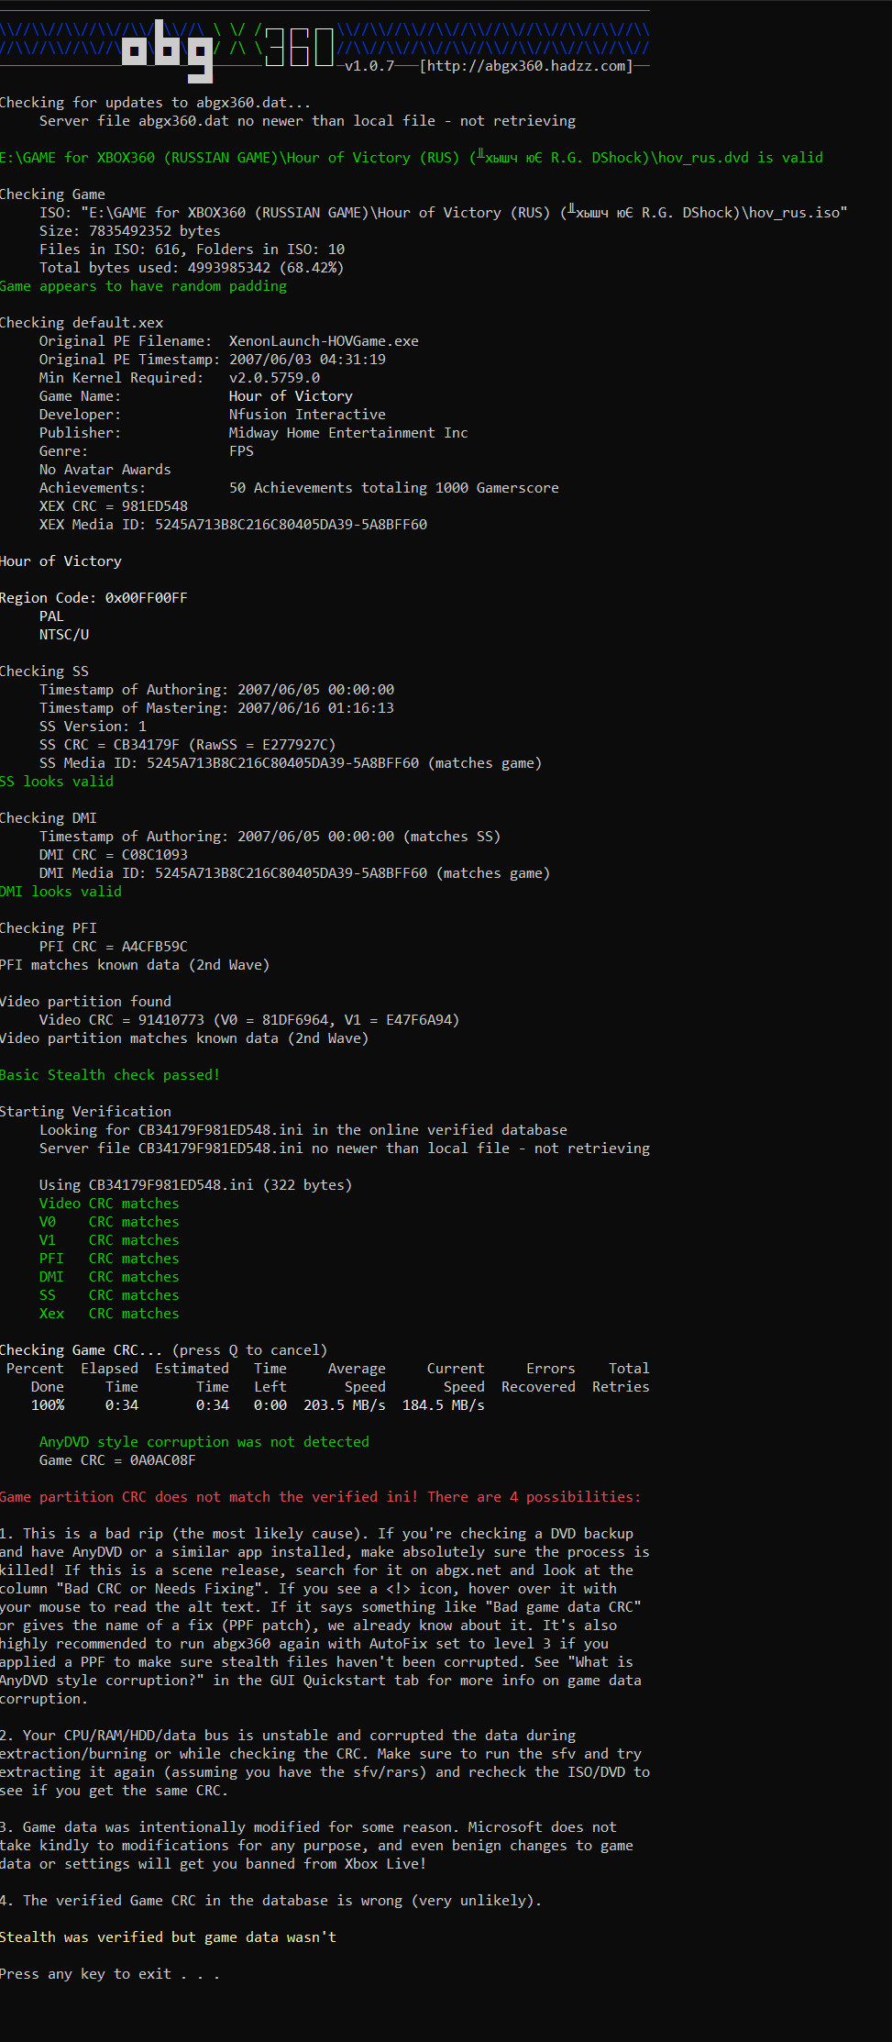Click the 'Checking for updates to abgx360.dat...' line
Screen dimensions: 892x2042
(x=156, y=103)
